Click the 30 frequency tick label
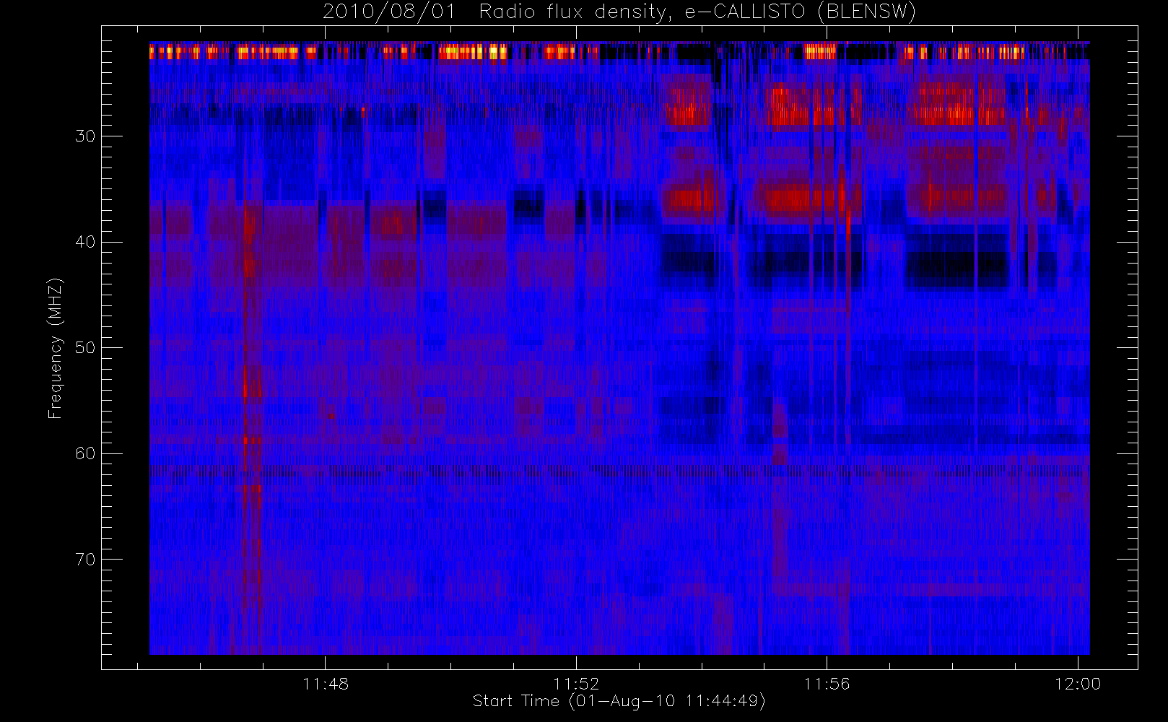This screenshot has height=722, width=1168. (85, 136)
